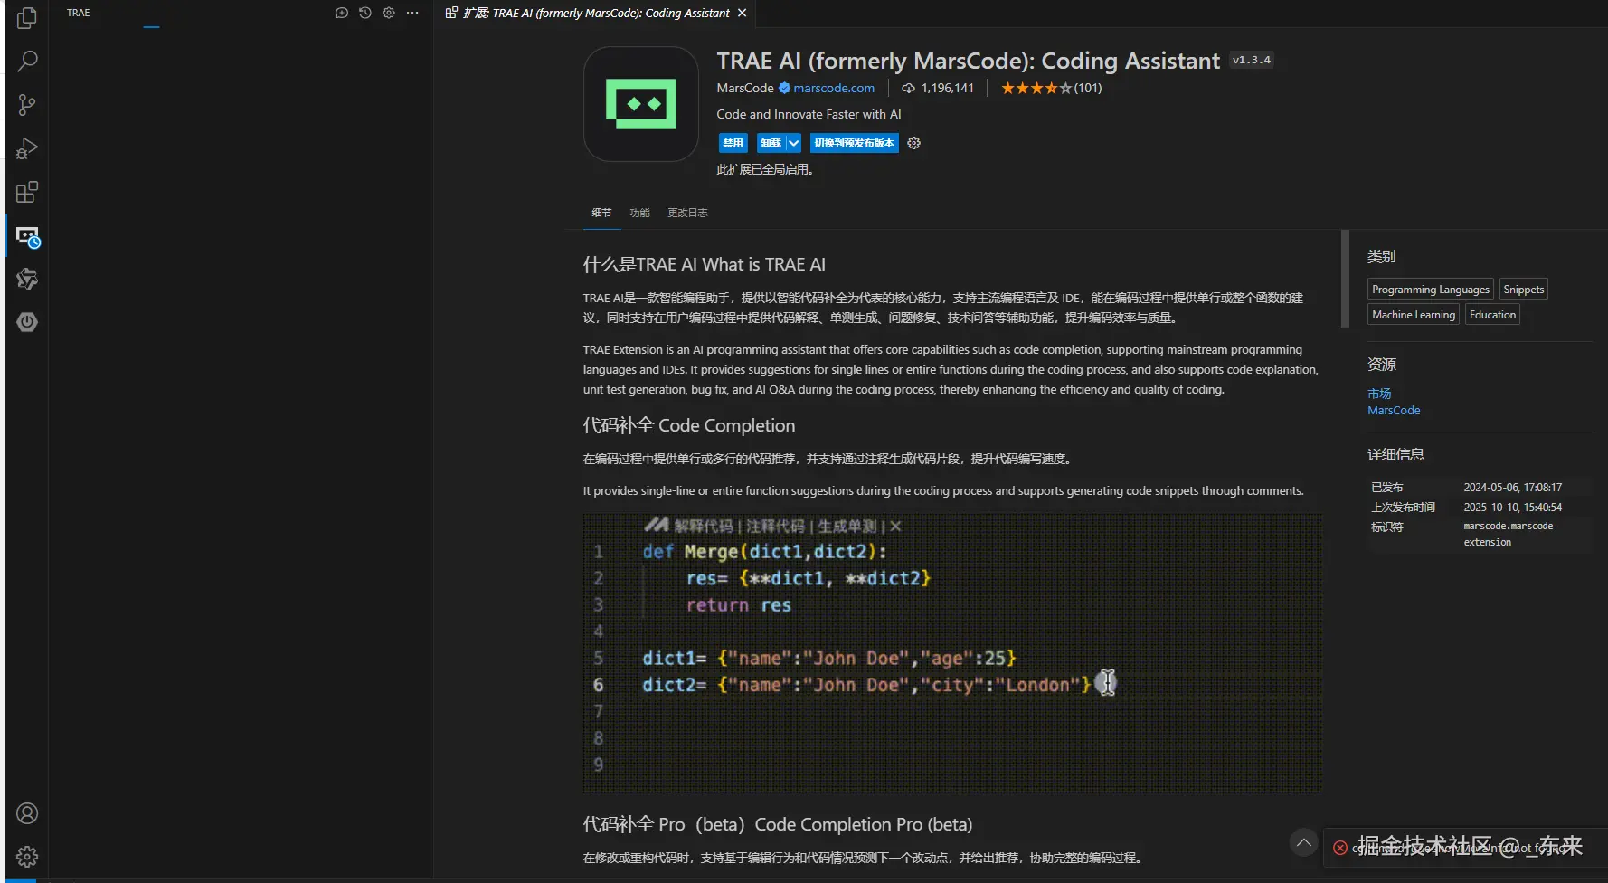Click the Spring Boot power icon in activity bar
Image resolution: width=1608 pixels, height=883 pixels.
coord(27,322)
